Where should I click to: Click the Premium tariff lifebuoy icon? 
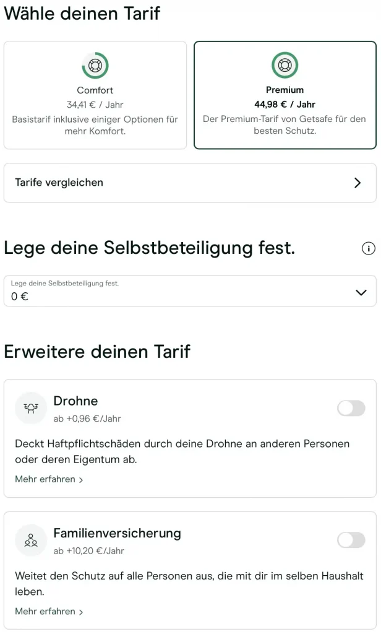(285, 65)
